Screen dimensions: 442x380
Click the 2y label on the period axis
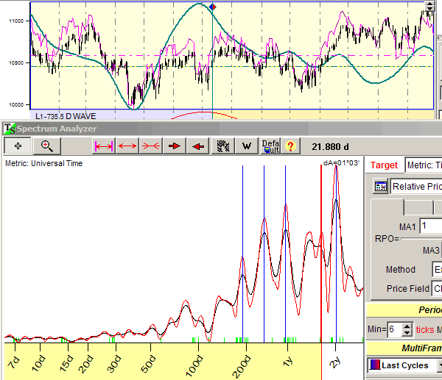335,362
